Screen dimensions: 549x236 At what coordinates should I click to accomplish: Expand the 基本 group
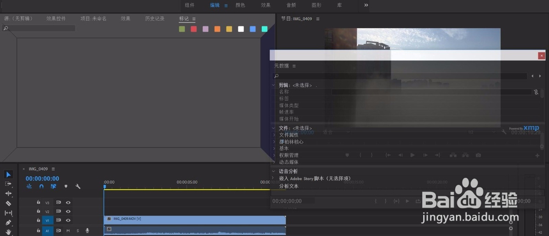coord(274,149)
